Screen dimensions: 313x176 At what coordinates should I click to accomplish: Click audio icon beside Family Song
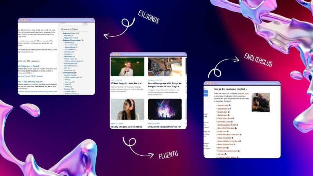228,131
